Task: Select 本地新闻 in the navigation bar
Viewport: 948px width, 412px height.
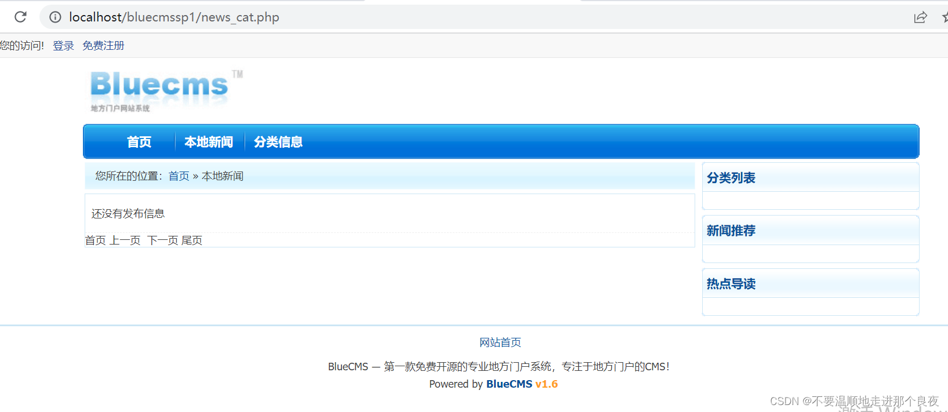Action: coord(209,142)
